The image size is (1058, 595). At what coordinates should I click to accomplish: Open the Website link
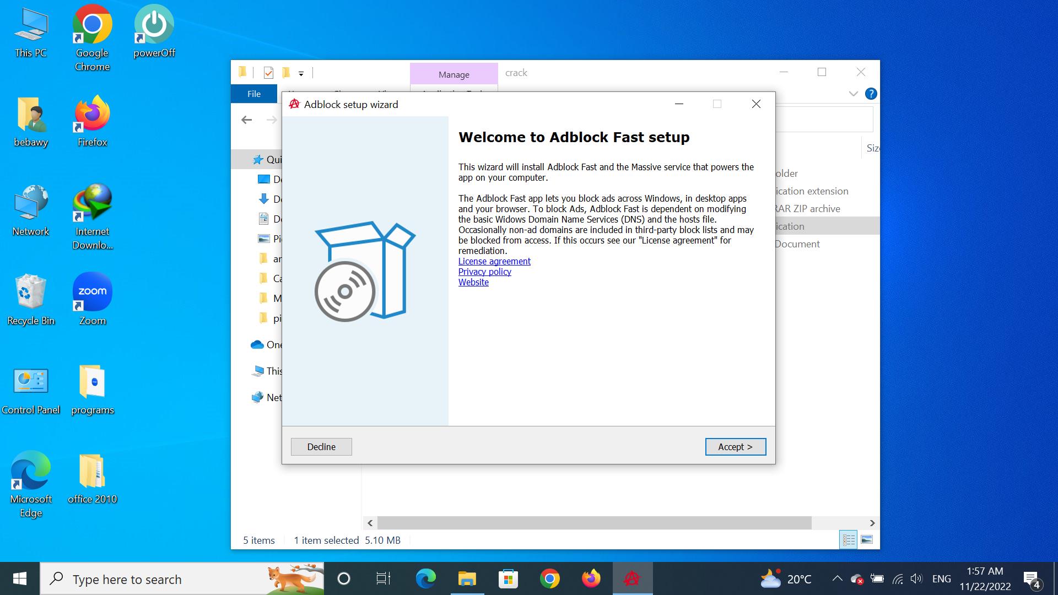click(x=473, y=282)
